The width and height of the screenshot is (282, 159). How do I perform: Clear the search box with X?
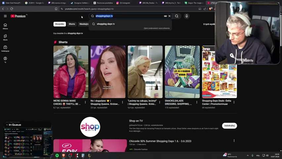[x=169, y=16]
